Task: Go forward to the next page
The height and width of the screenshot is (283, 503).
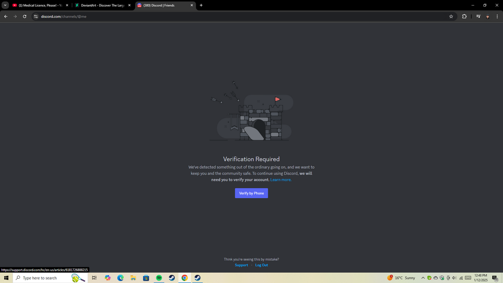Action: click(15, 17)
